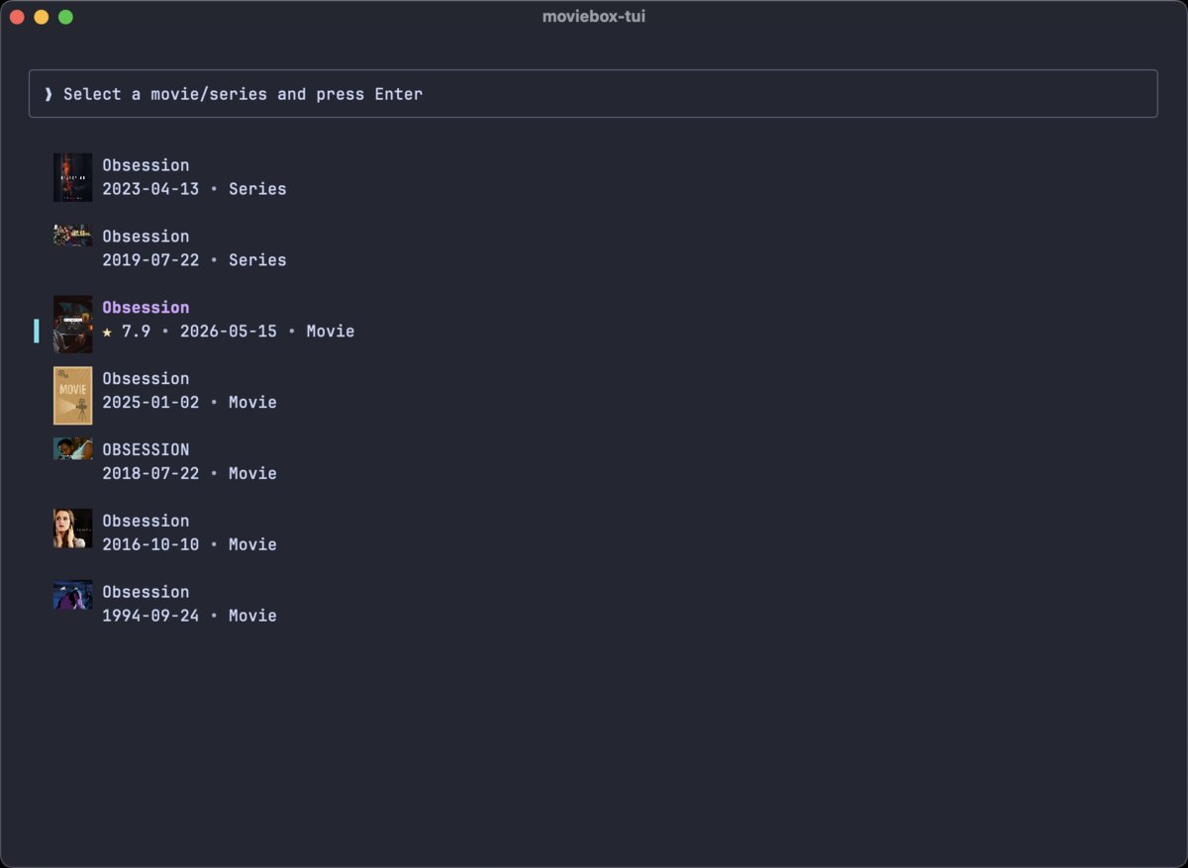Click the Obsession title above 2025-01-02

(x=146, y=379)
